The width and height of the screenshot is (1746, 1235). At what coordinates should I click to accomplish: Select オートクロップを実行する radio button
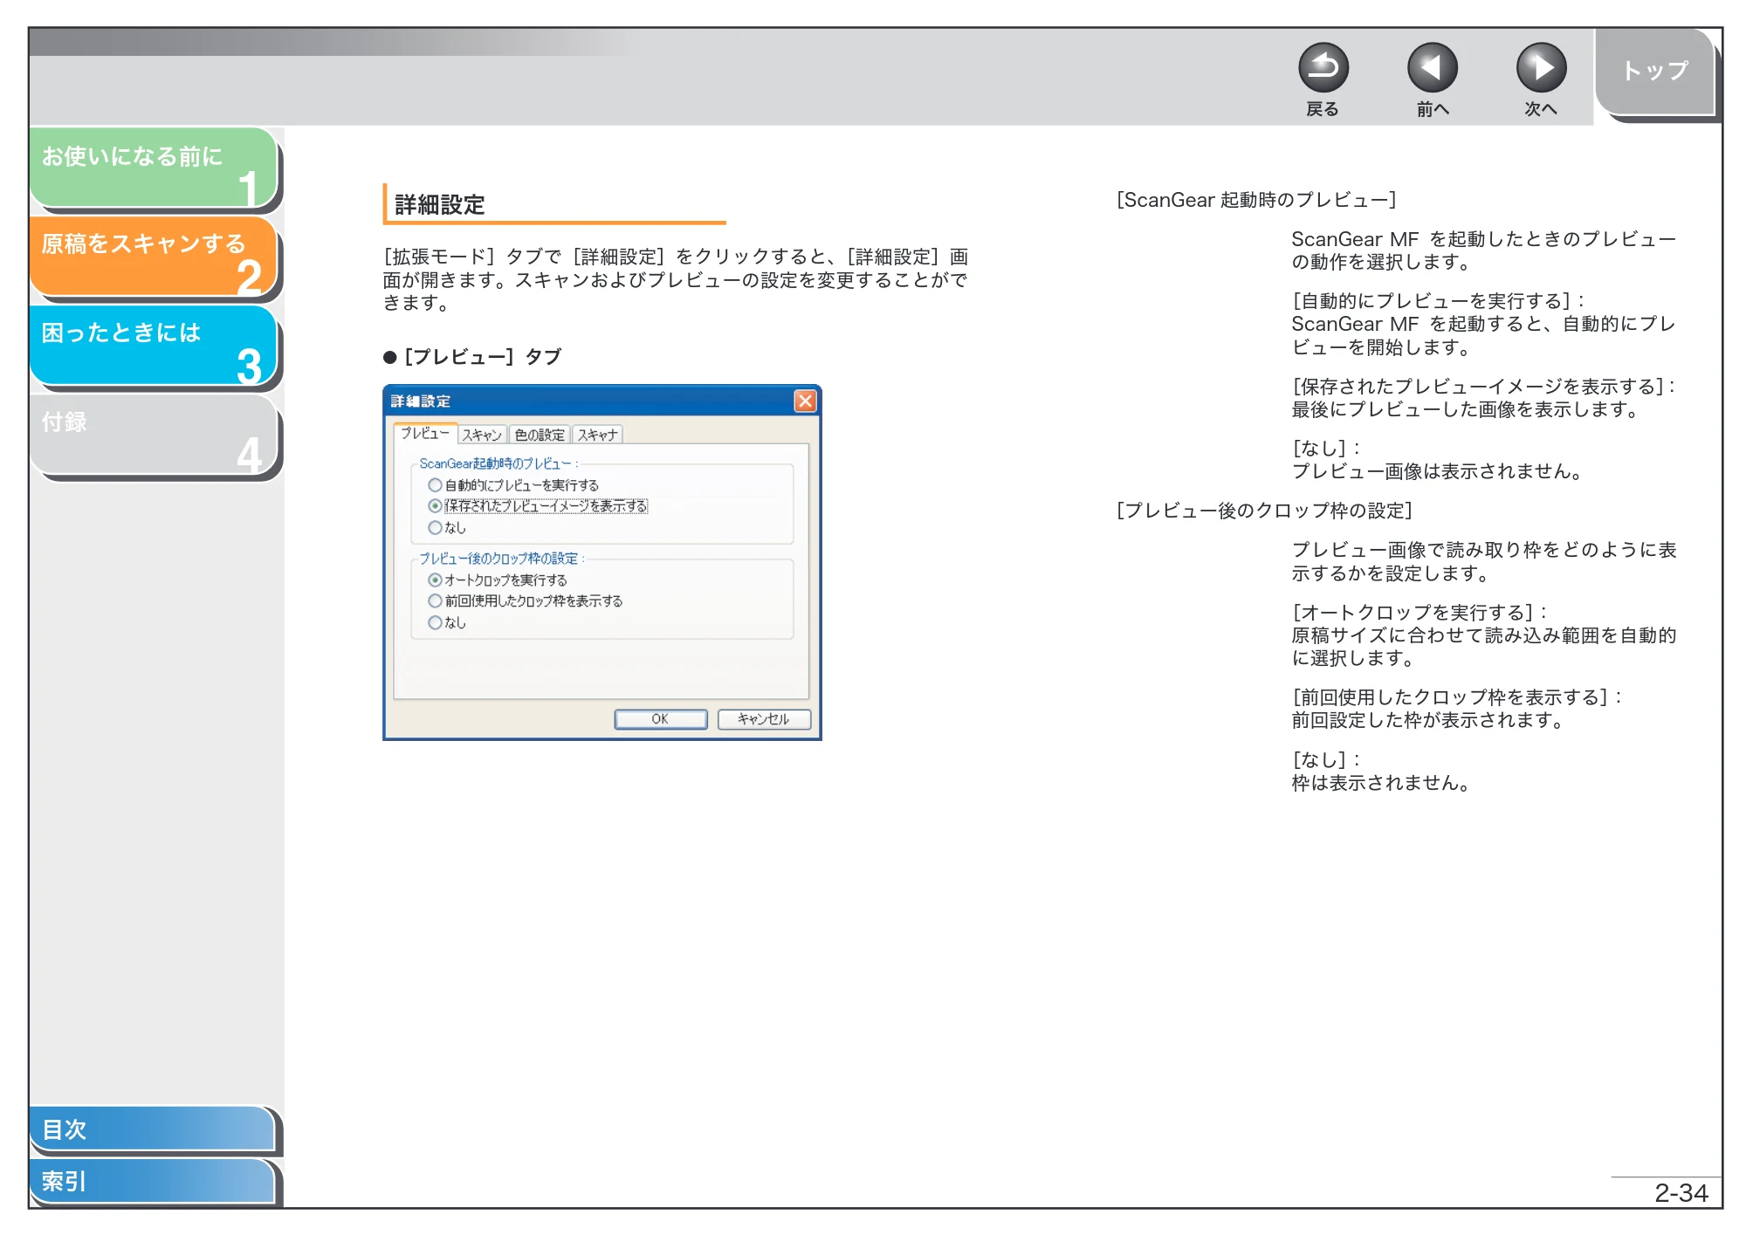435,580
